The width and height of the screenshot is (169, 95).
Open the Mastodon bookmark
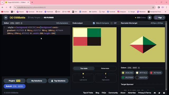[142, 12]
